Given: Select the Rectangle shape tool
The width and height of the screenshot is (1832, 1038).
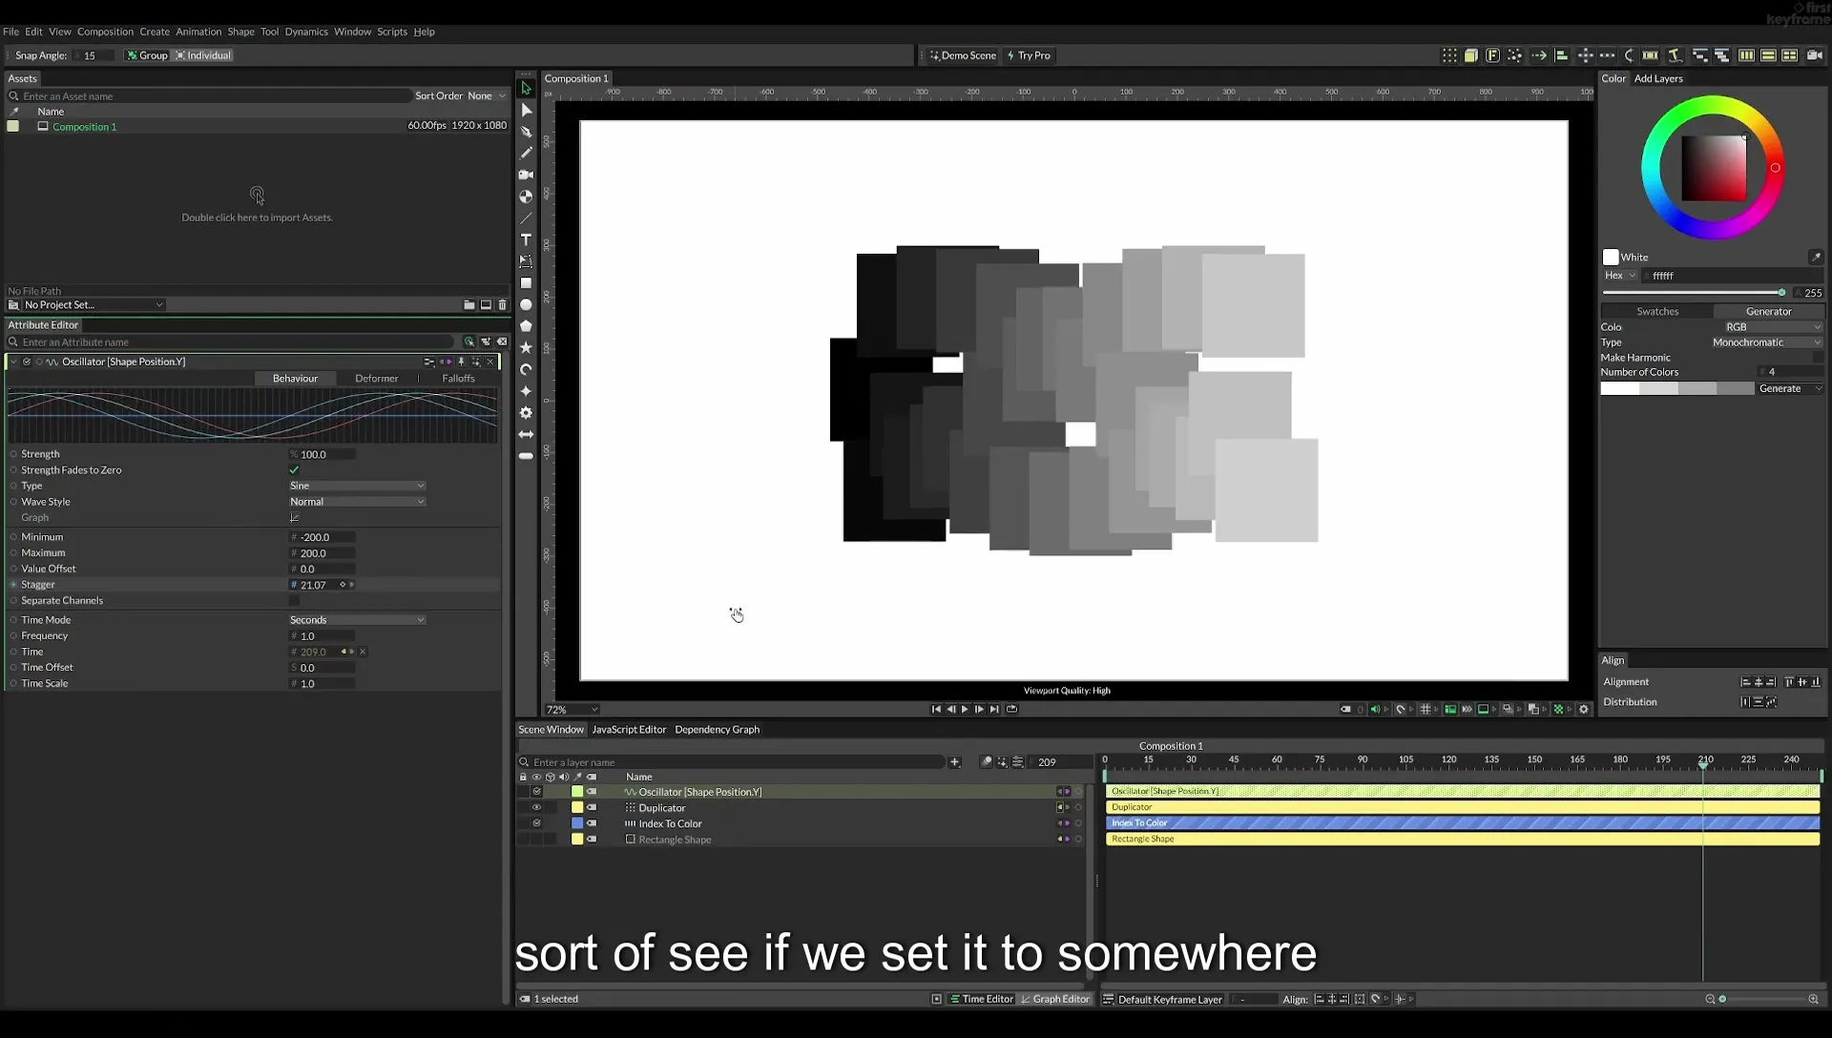Looking at the screenshot, I should [x=526, y=283].
